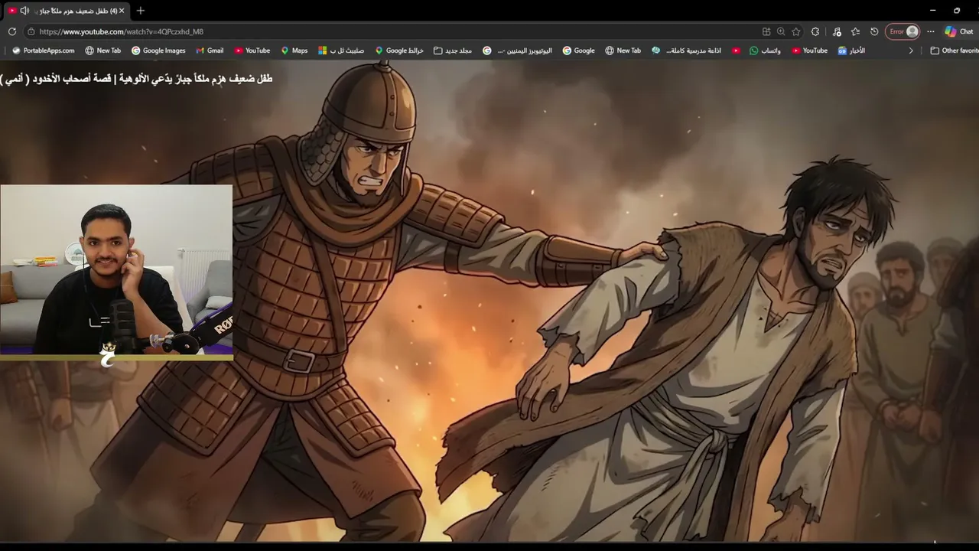Open 'اليوتيوبرز اليمنيين' bookmark
The image size is (979, 551).
pos(518,51)
